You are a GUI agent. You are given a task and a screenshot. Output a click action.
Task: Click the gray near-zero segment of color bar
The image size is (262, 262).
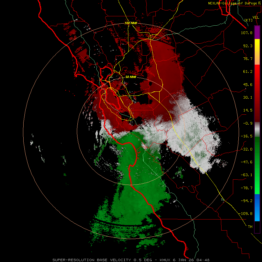tap(257, 130)
